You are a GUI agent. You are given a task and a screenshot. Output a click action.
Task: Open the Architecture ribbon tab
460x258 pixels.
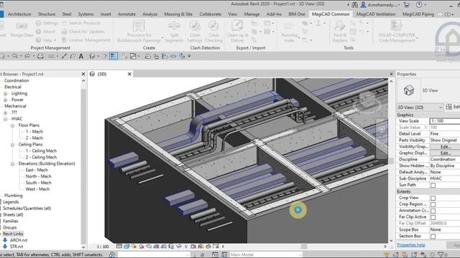coord(19,14)
